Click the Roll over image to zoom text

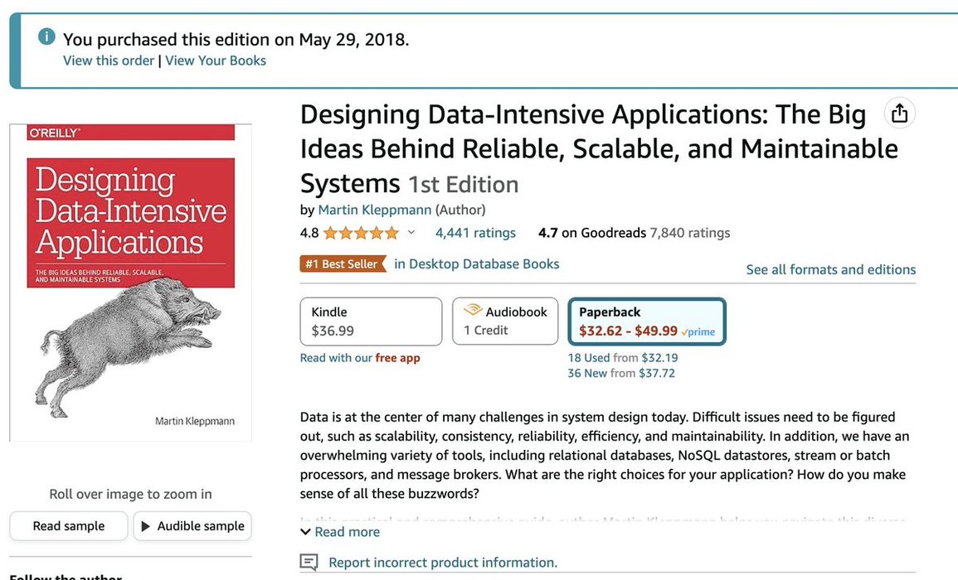(x=131, y=494)
